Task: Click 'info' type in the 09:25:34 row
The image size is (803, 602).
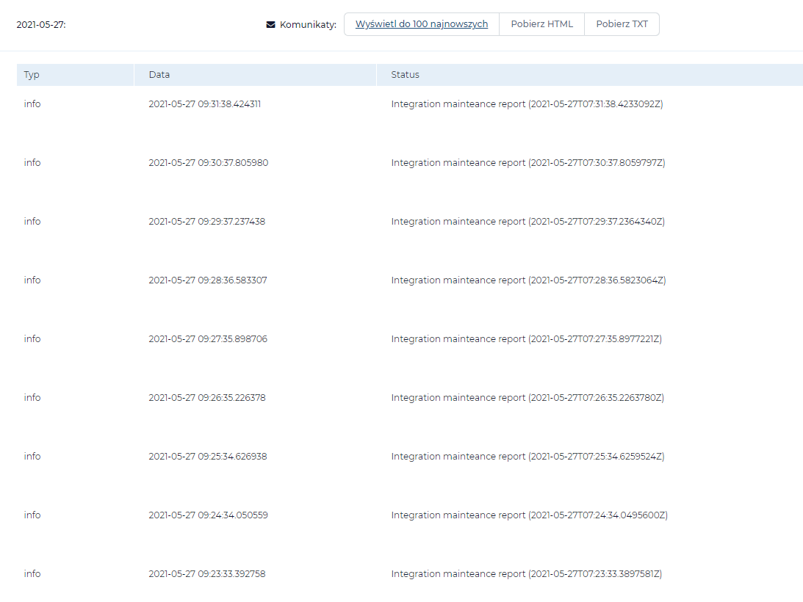Action: (x=32, y=456)
